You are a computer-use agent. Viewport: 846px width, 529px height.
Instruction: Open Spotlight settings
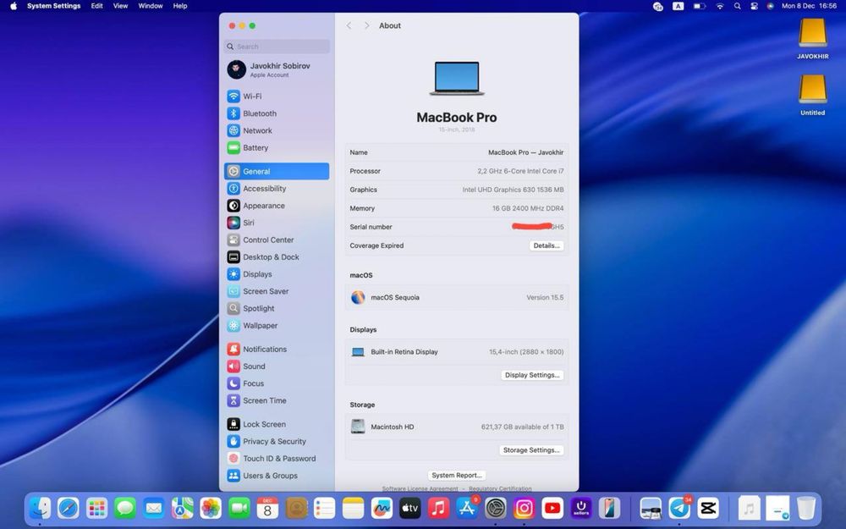277,308
